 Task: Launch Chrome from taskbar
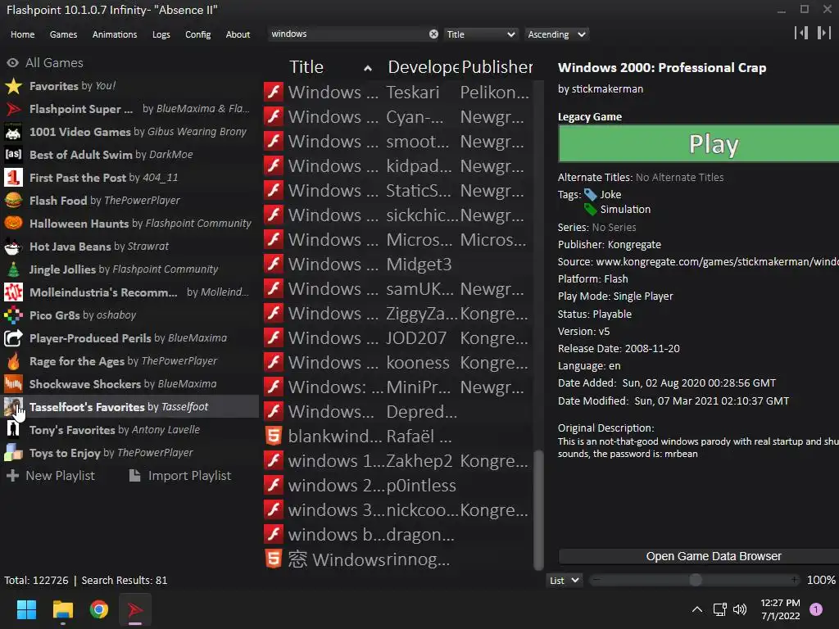[99, 609]
